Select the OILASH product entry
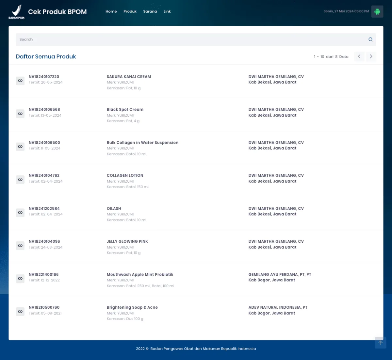The height and width of the screenshot is (360, 392). [114, 208]
